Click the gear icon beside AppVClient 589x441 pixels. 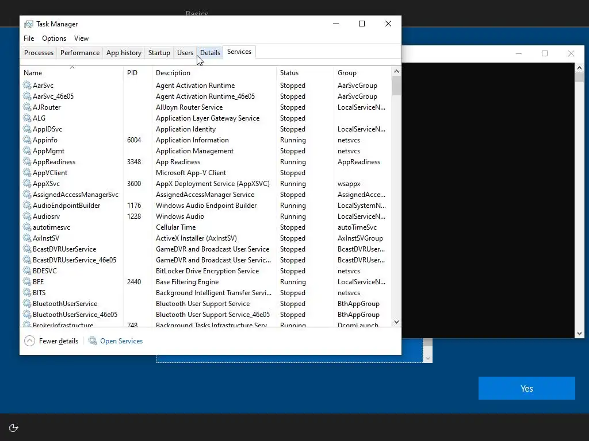click(27, 172)
